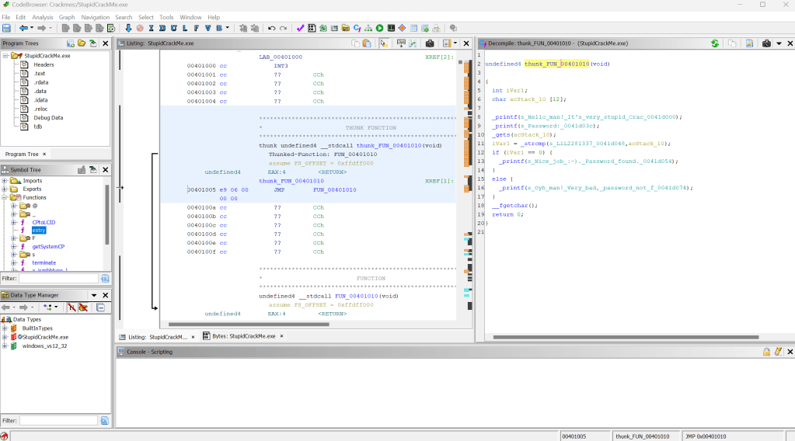
Task: Click the green Run play icon
Action: pos(380,28)
